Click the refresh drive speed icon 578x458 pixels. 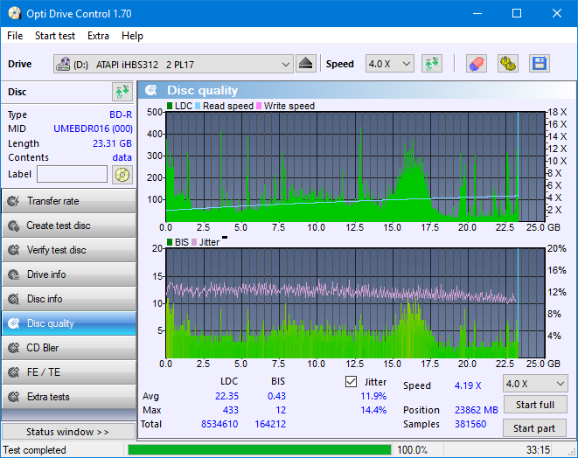432,64
